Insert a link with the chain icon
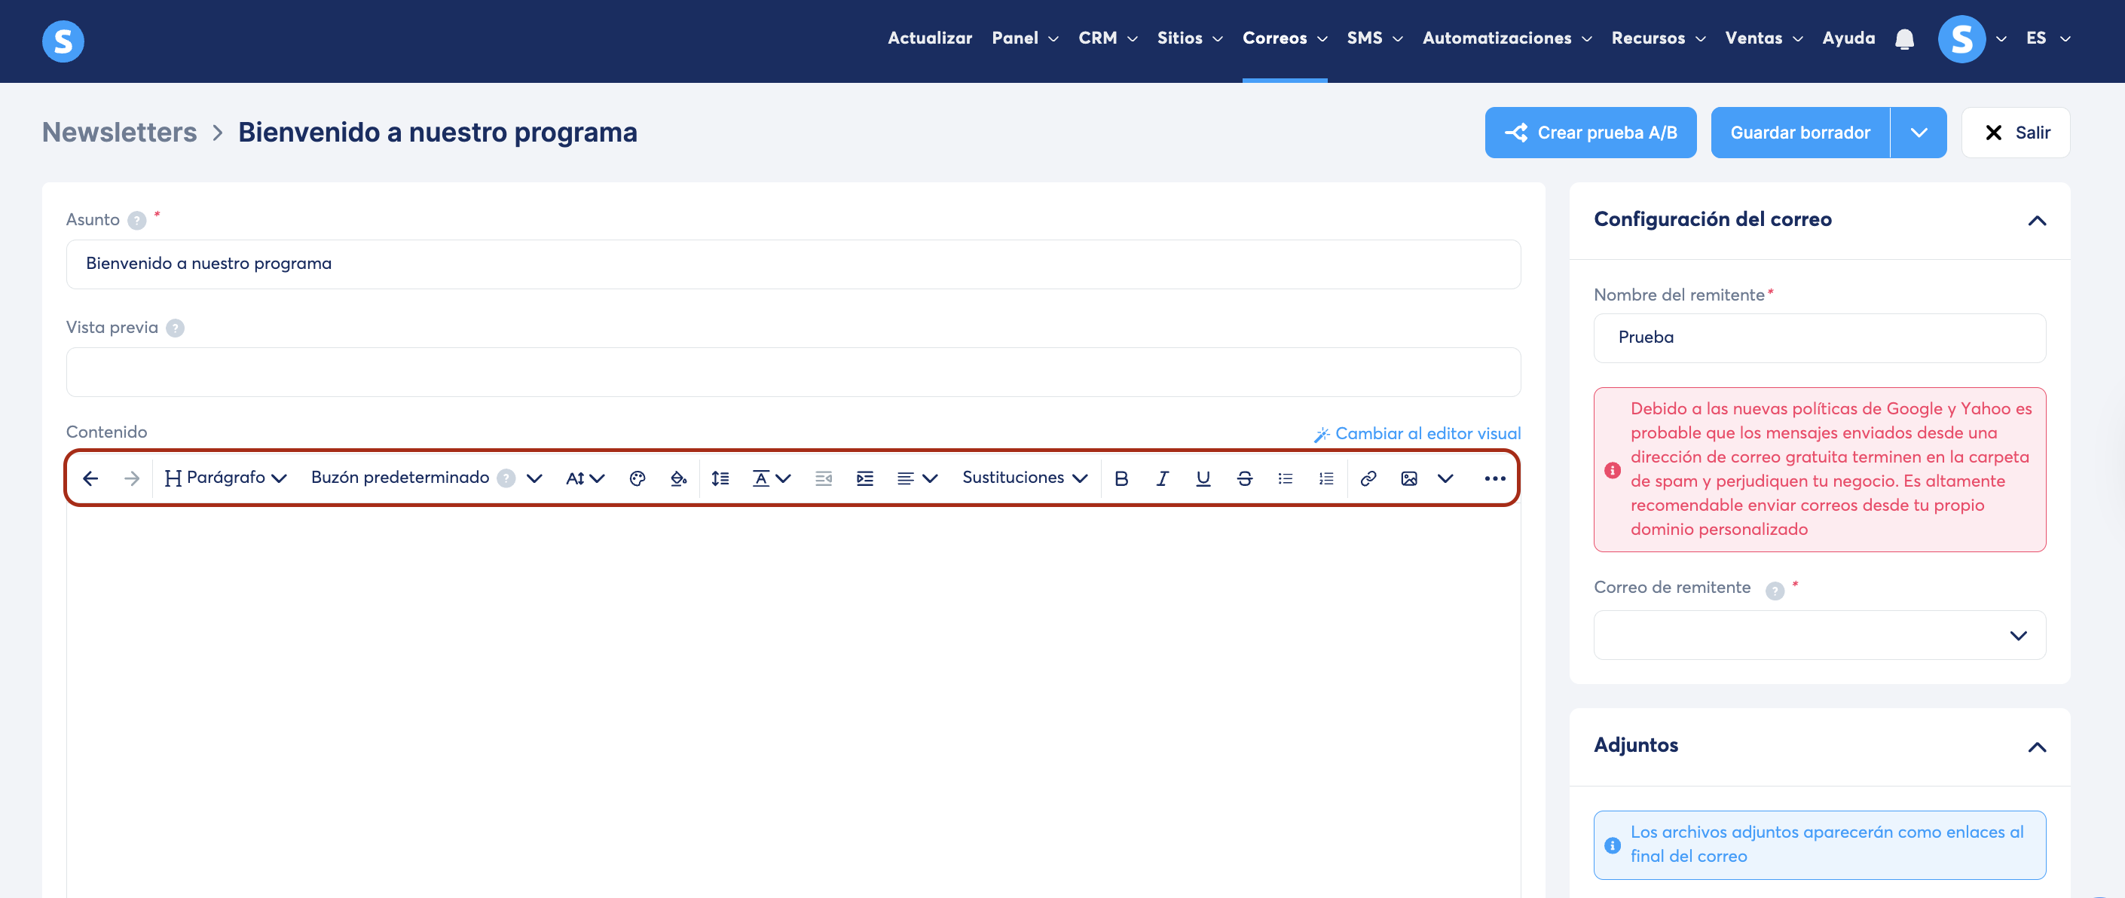Image resolution: width=2125 pixels, height=898 pixels. click(x=1368, y=478)
